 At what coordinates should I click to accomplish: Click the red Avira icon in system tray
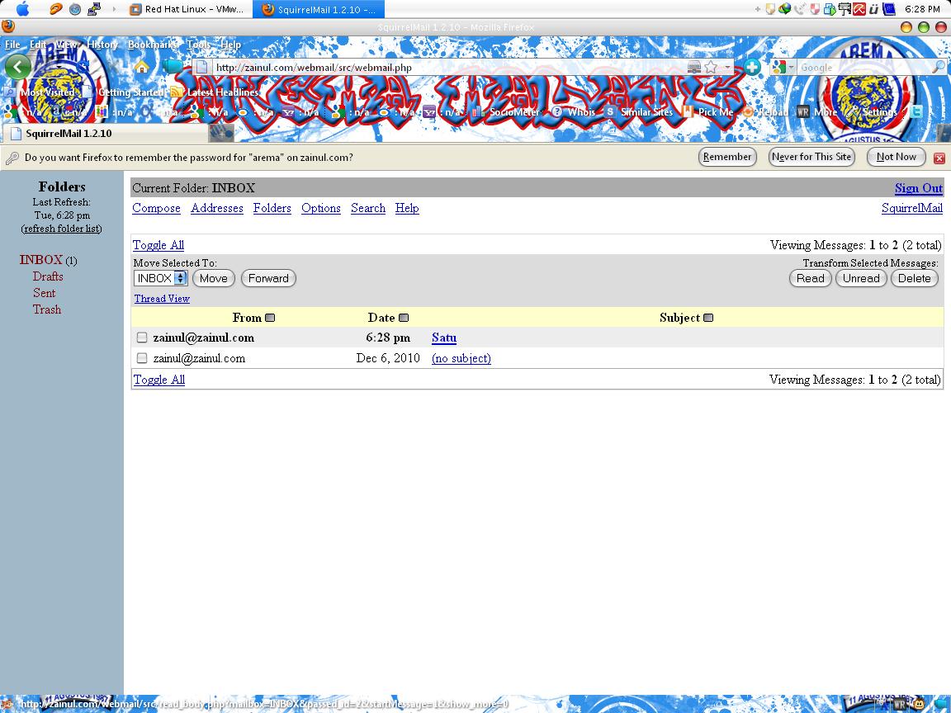click(859, 9)
